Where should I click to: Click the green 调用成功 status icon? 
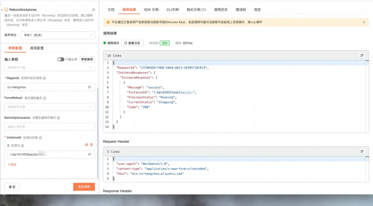click(105, 43)
